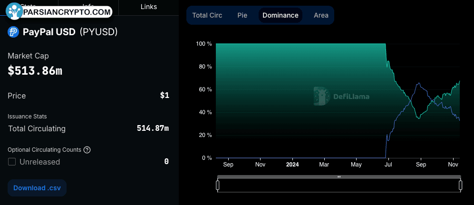Image resolution: width=474 pixels, height=205 pixels.
Task: Click the top center grip of range bar
Action: (x=339, y=176)
